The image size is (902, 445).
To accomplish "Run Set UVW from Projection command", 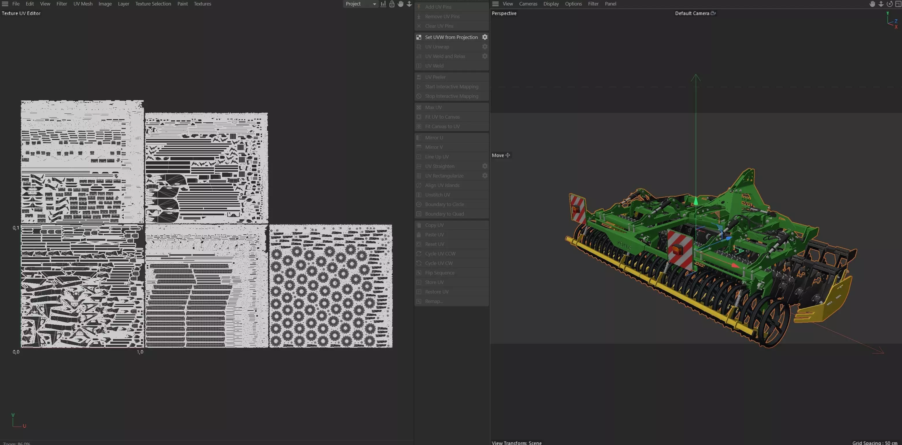I will (x=451, y=37).
